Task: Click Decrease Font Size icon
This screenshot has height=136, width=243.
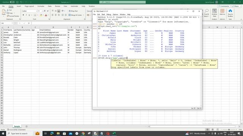Action: point(48,11)
